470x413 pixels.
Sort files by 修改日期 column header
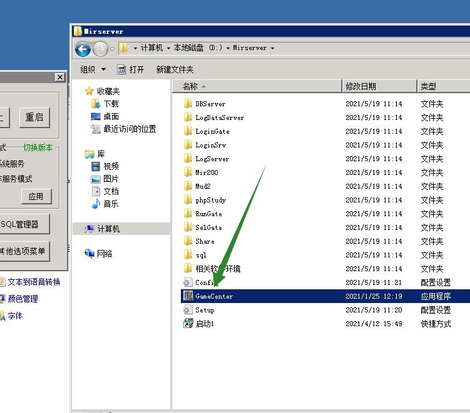tap(360, 86)
